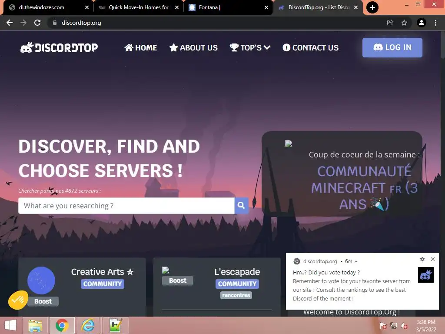Click the Action Center flag icon

click(x=383, y=326)
